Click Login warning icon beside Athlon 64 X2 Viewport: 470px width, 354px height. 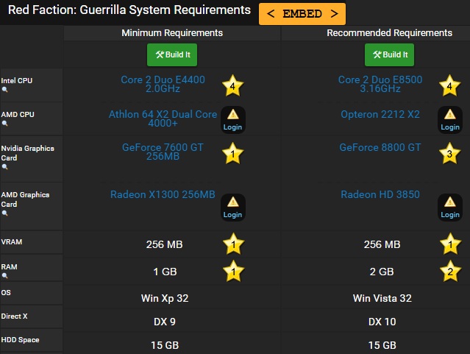coord(233,120)
